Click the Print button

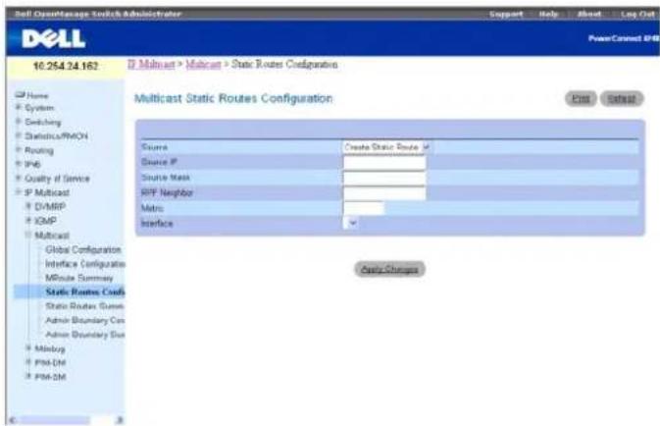point(581,98)
